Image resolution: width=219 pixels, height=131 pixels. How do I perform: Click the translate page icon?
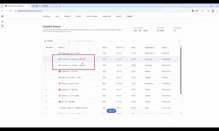click(193, 11)
